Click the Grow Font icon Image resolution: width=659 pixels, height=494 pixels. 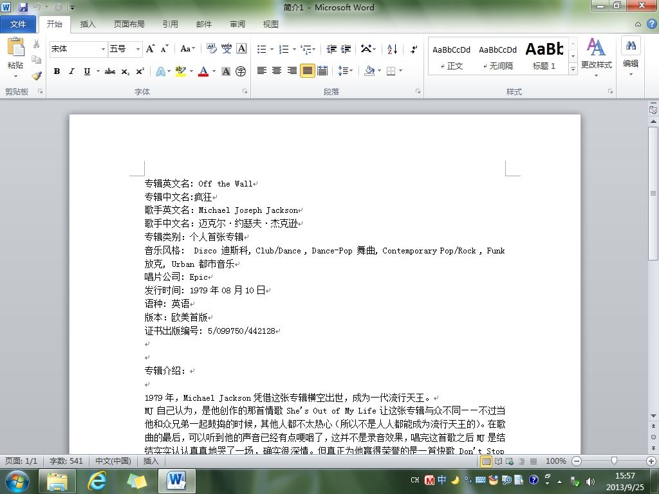click(x=151, y=49)
